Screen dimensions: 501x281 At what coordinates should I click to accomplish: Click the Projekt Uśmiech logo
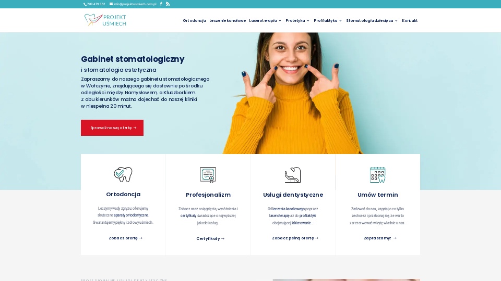tap(105, 20)
